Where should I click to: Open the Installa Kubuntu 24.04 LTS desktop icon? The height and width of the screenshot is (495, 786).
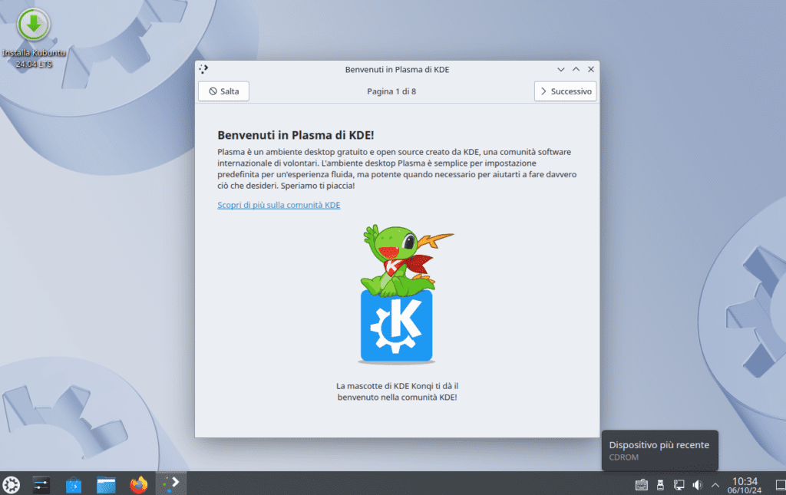(x=34, y=38)
